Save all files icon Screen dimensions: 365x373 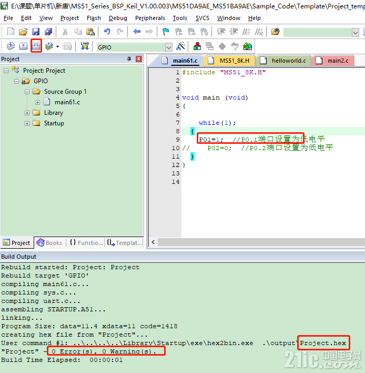pos(48,32)
